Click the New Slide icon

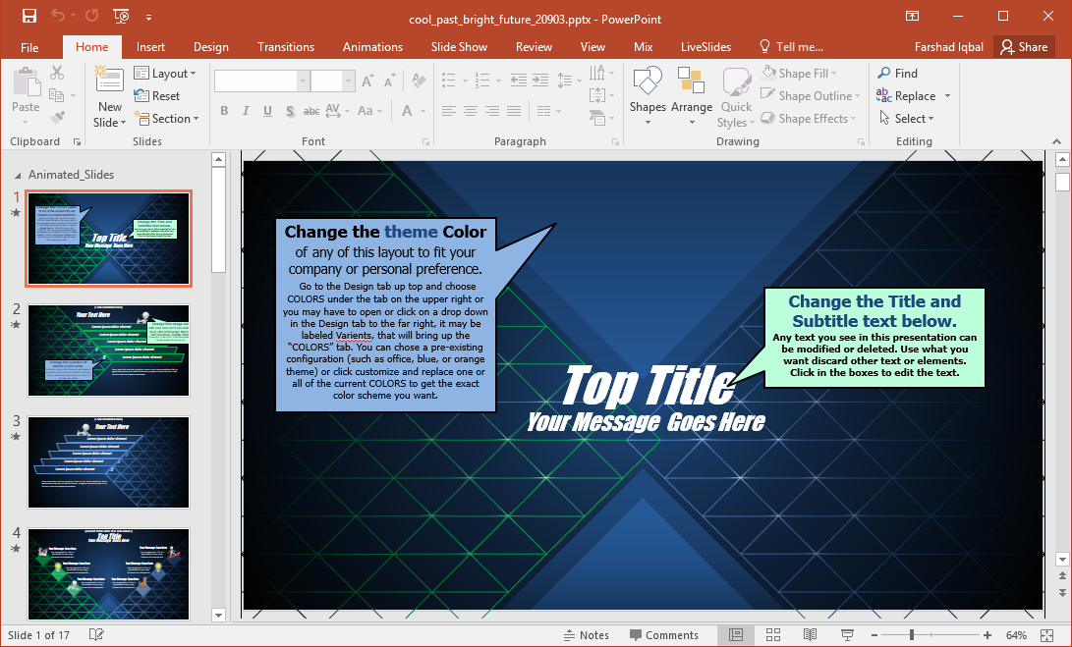(x=109, y=83)
